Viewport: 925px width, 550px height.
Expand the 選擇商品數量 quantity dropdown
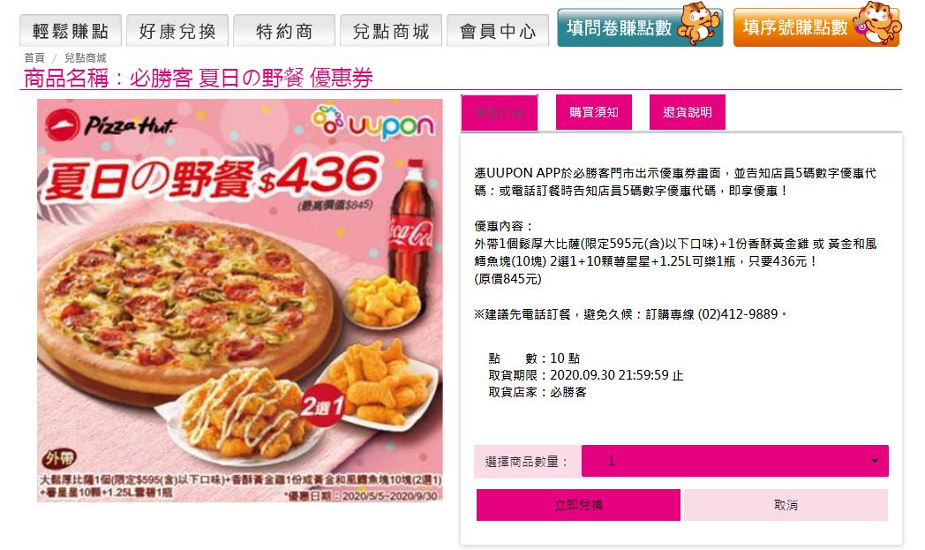click(735, 461)
